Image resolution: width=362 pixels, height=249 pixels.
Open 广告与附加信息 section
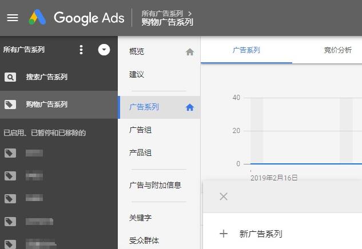[x=156, y=185]
